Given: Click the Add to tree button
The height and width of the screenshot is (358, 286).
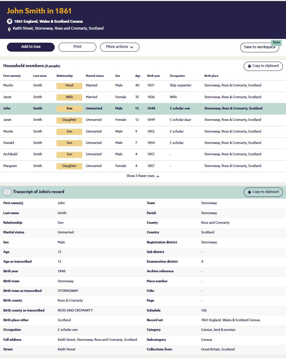Looking at the screenshot, I should [x=31, y=47].
